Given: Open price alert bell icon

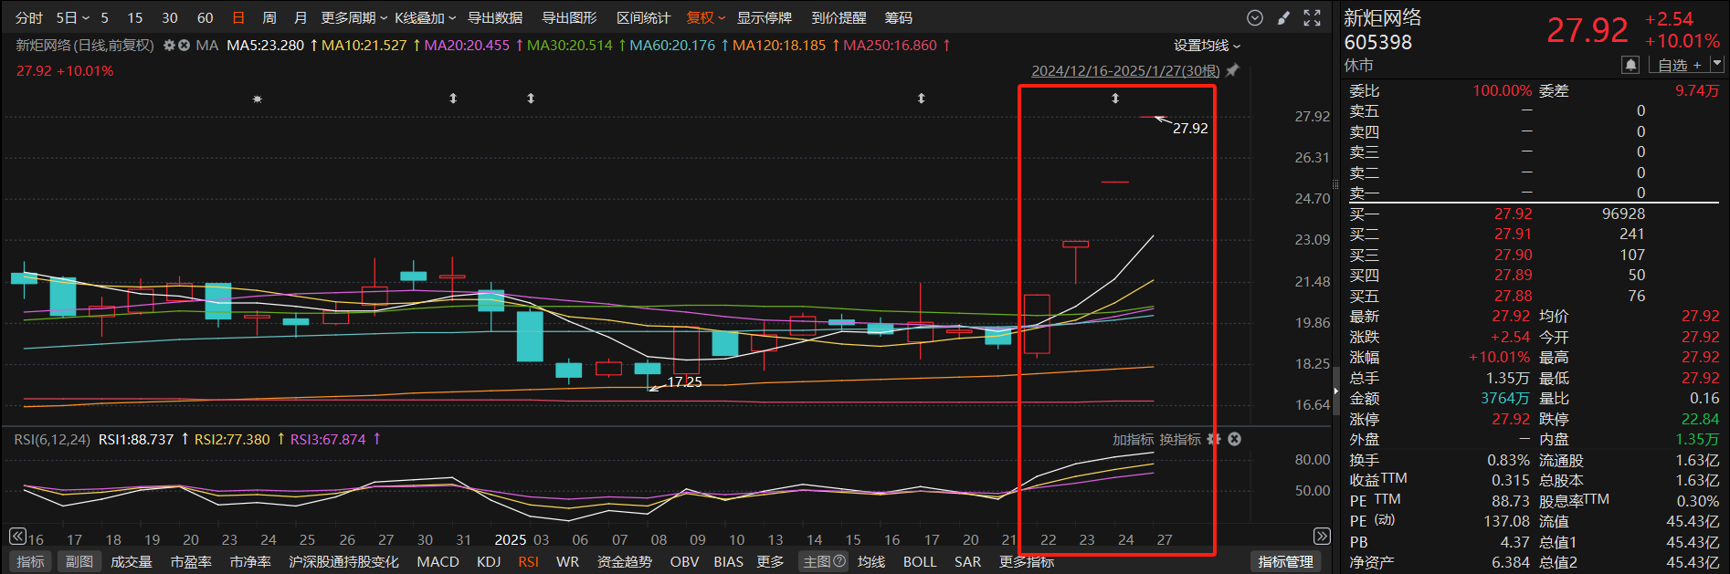Looking at the screenshot, I should coord(1630,65).
